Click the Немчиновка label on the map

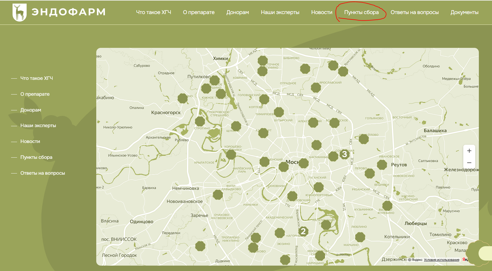186,188
